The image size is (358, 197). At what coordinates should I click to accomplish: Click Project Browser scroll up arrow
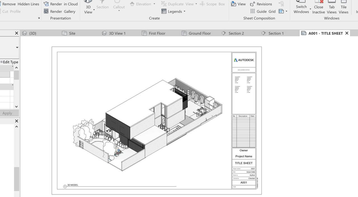[x=17, y=127]
